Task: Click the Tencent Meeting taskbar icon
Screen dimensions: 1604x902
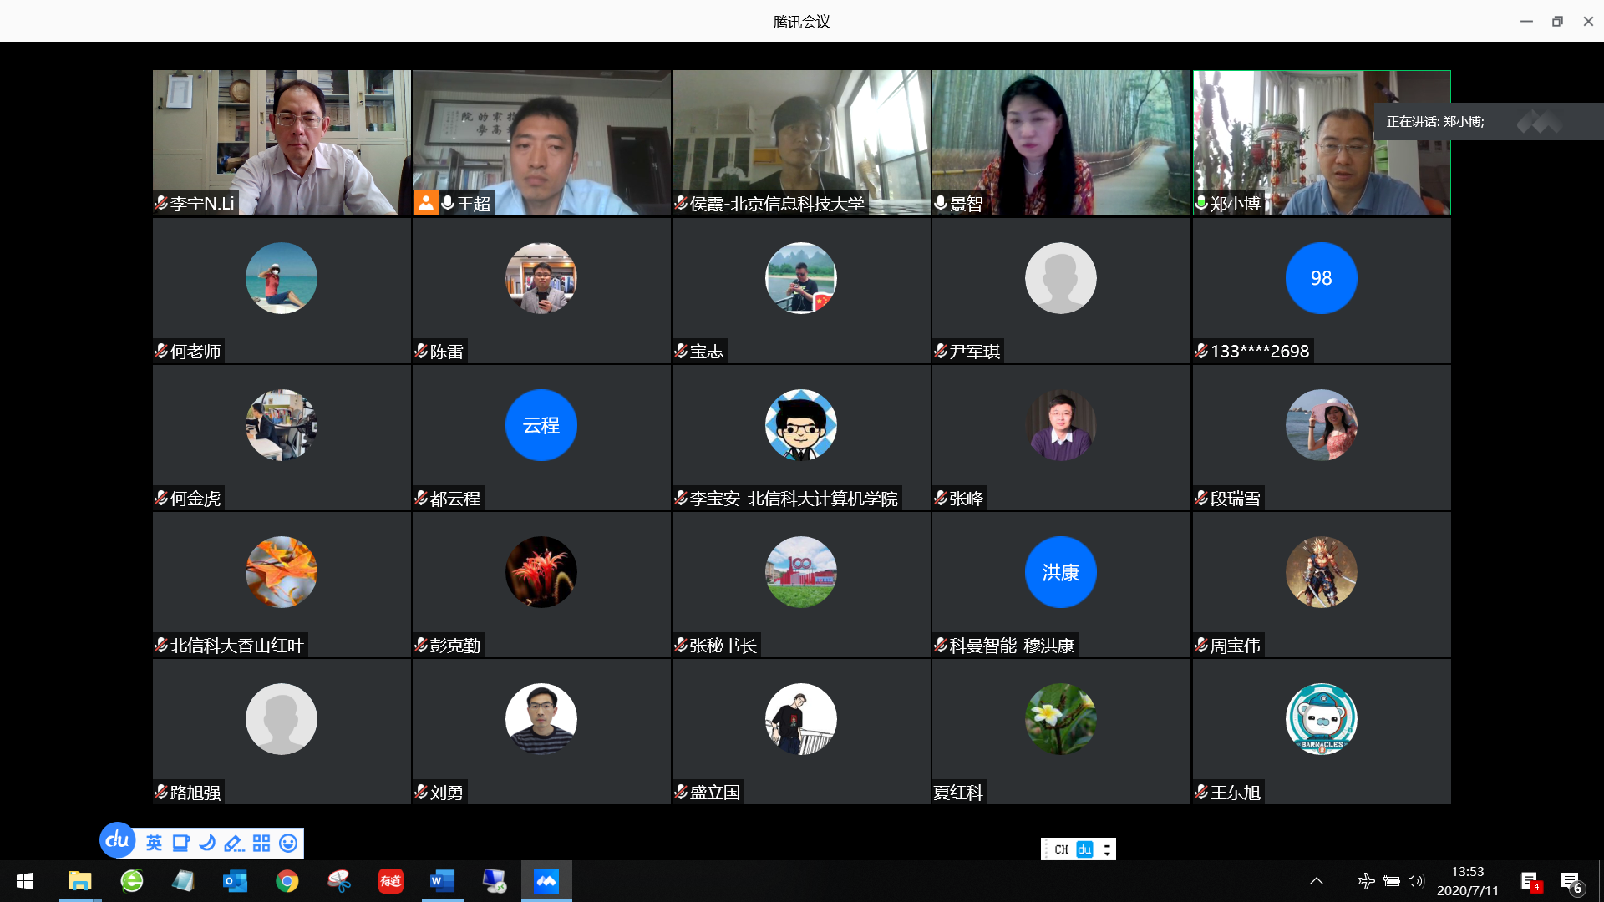Action: [x=546, y=881]
